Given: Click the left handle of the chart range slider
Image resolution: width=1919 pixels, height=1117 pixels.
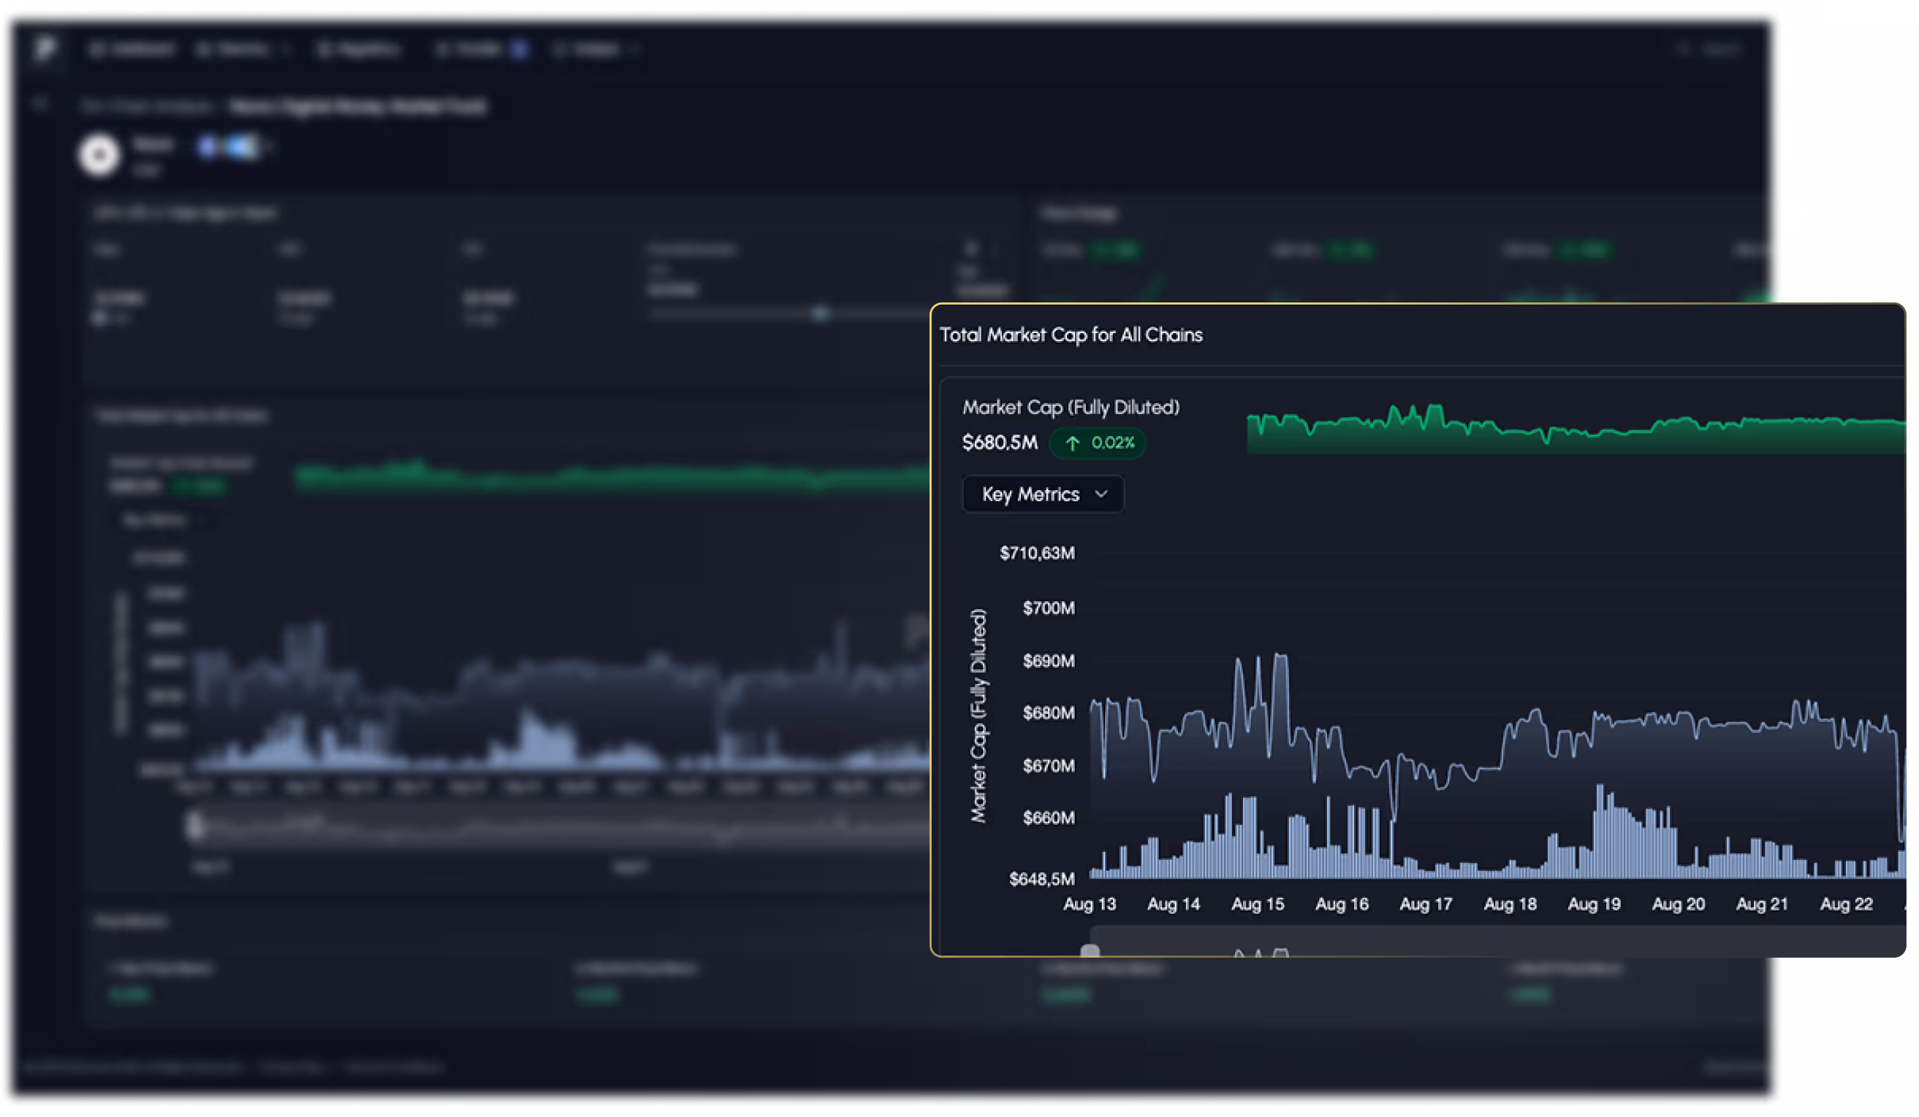Looking at the screenshot, I should 1090,951.
